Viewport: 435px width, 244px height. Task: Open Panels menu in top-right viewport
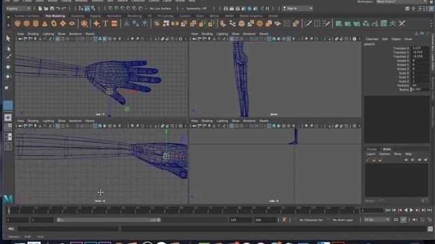264,34
